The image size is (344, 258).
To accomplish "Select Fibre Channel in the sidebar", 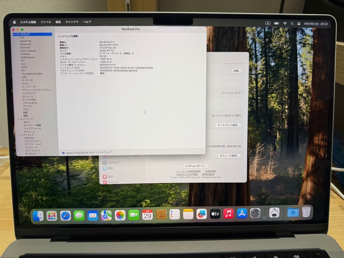I will (28, 51).
